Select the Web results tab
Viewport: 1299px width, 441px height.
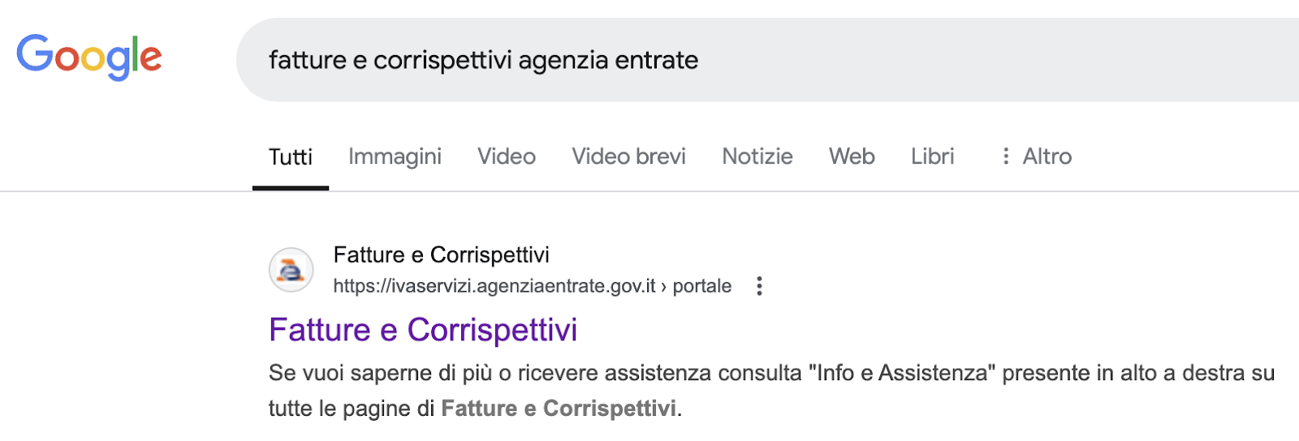pos(852,156)
